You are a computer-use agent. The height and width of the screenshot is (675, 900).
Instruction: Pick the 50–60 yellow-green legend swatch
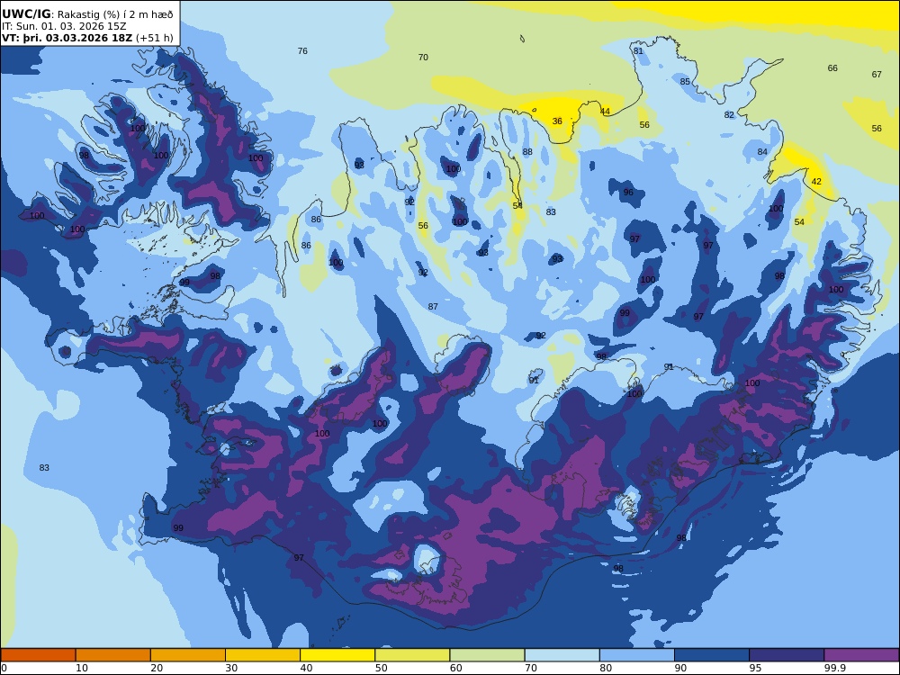pos(412,655)
